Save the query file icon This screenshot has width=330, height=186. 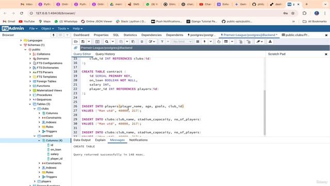coord(83,41)
